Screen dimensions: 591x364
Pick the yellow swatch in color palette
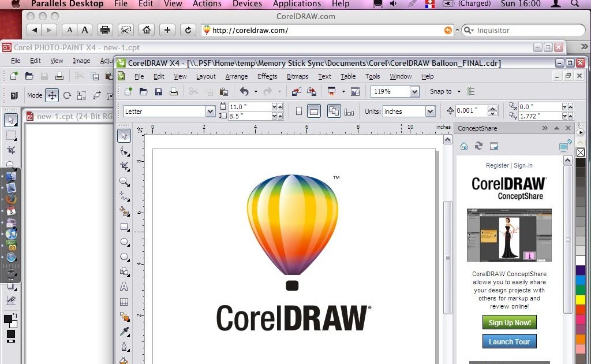[581, 300]
